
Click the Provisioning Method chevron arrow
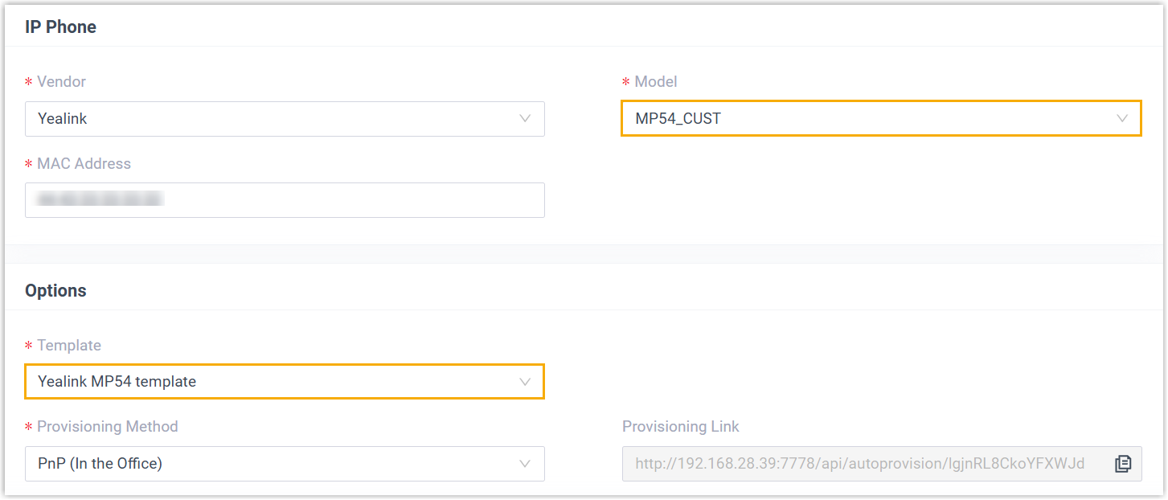pyautogui.click(x=525, y=464)
